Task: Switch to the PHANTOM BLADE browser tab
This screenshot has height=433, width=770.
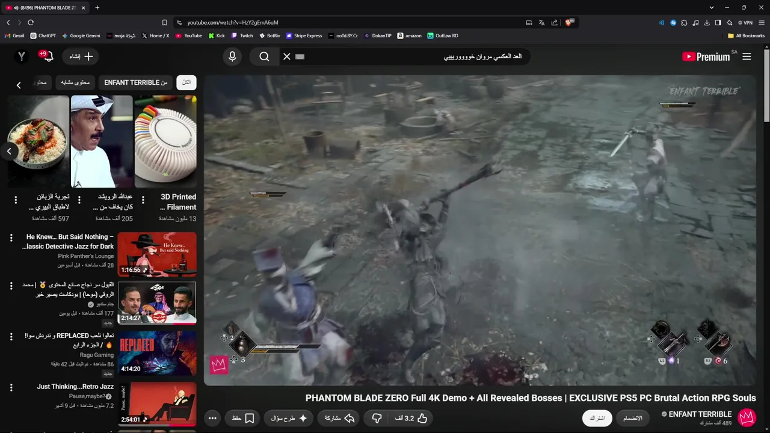Action: (46, 7)
